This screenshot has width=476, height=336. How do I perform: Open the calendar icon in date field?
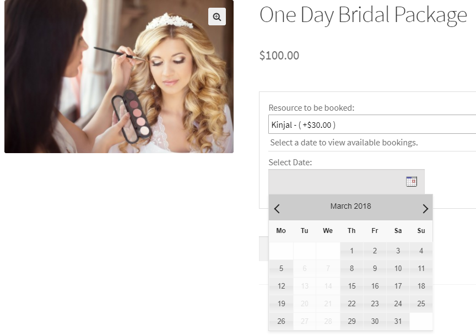tap(412, 182)
